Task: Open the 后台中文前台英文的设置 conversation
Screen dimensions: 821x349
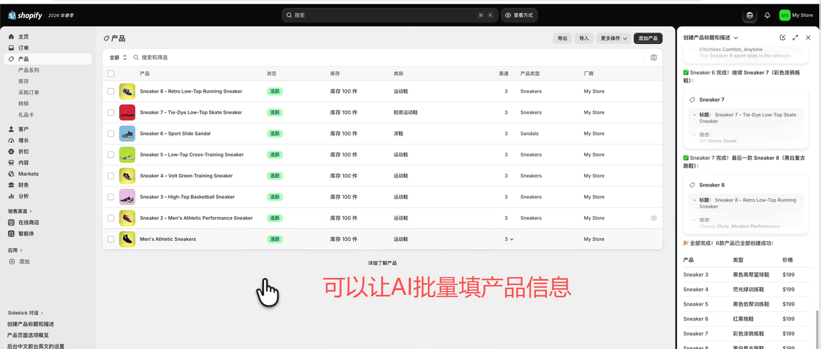Action: pyautogui.click(x=36, y=346)
